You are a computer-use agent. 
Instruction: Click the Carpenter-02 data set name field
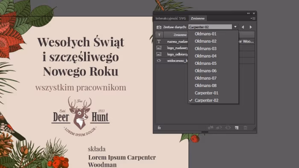pos(210,27)
